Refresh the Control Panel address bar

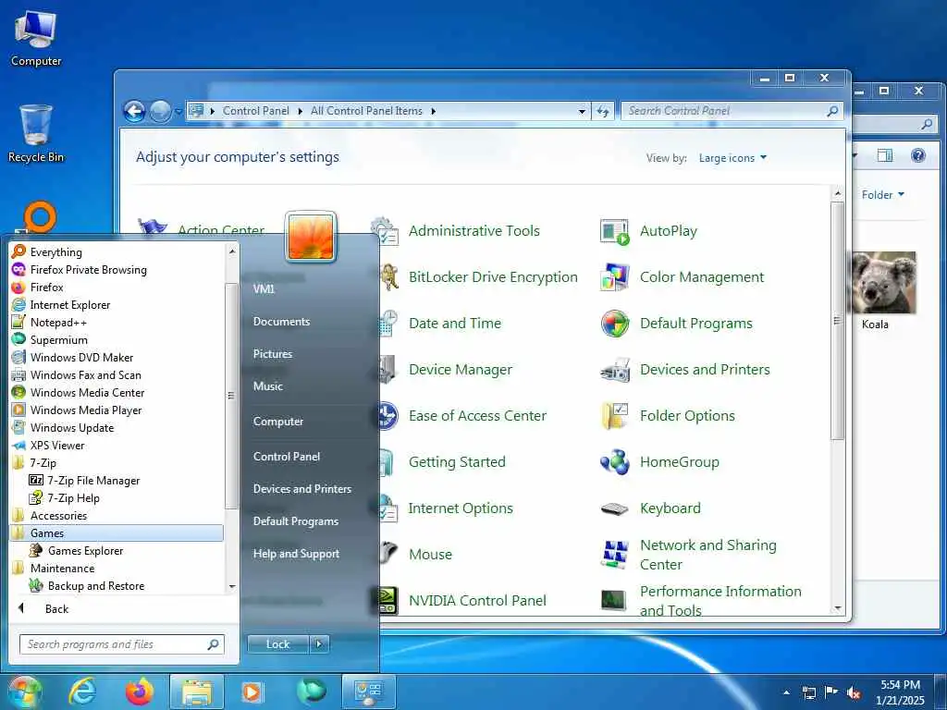(x=603, y=111)
